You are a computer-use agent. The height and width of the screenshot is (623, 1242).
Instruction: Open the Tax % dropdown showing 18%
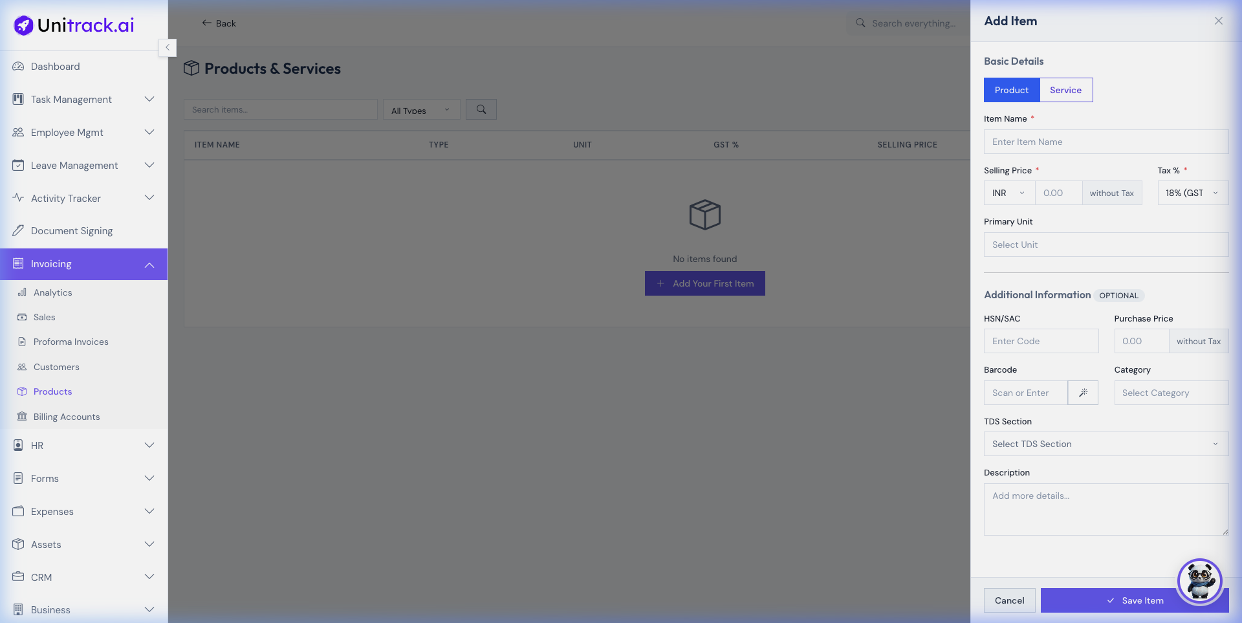click(1192, 193)
